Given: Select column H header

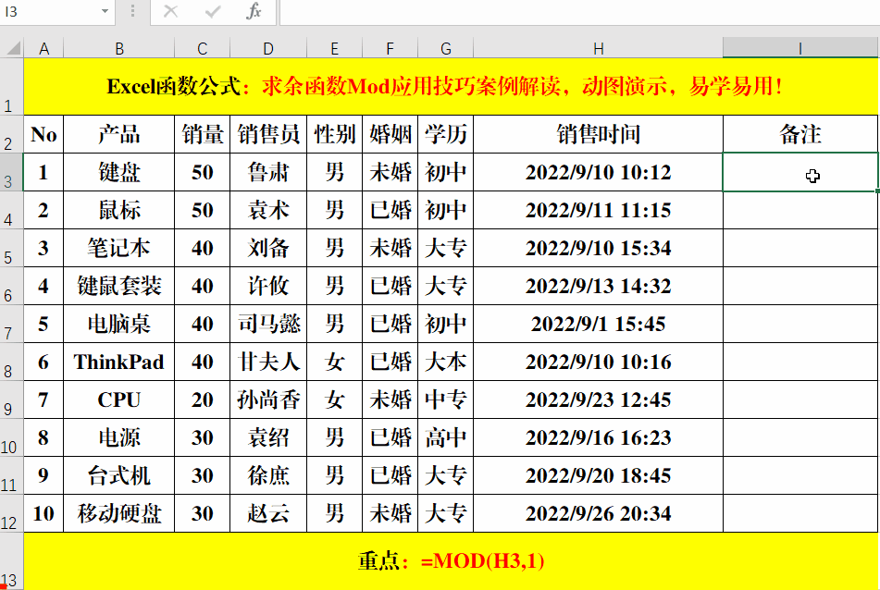Looking at the screenshot, I should (599, 48).
